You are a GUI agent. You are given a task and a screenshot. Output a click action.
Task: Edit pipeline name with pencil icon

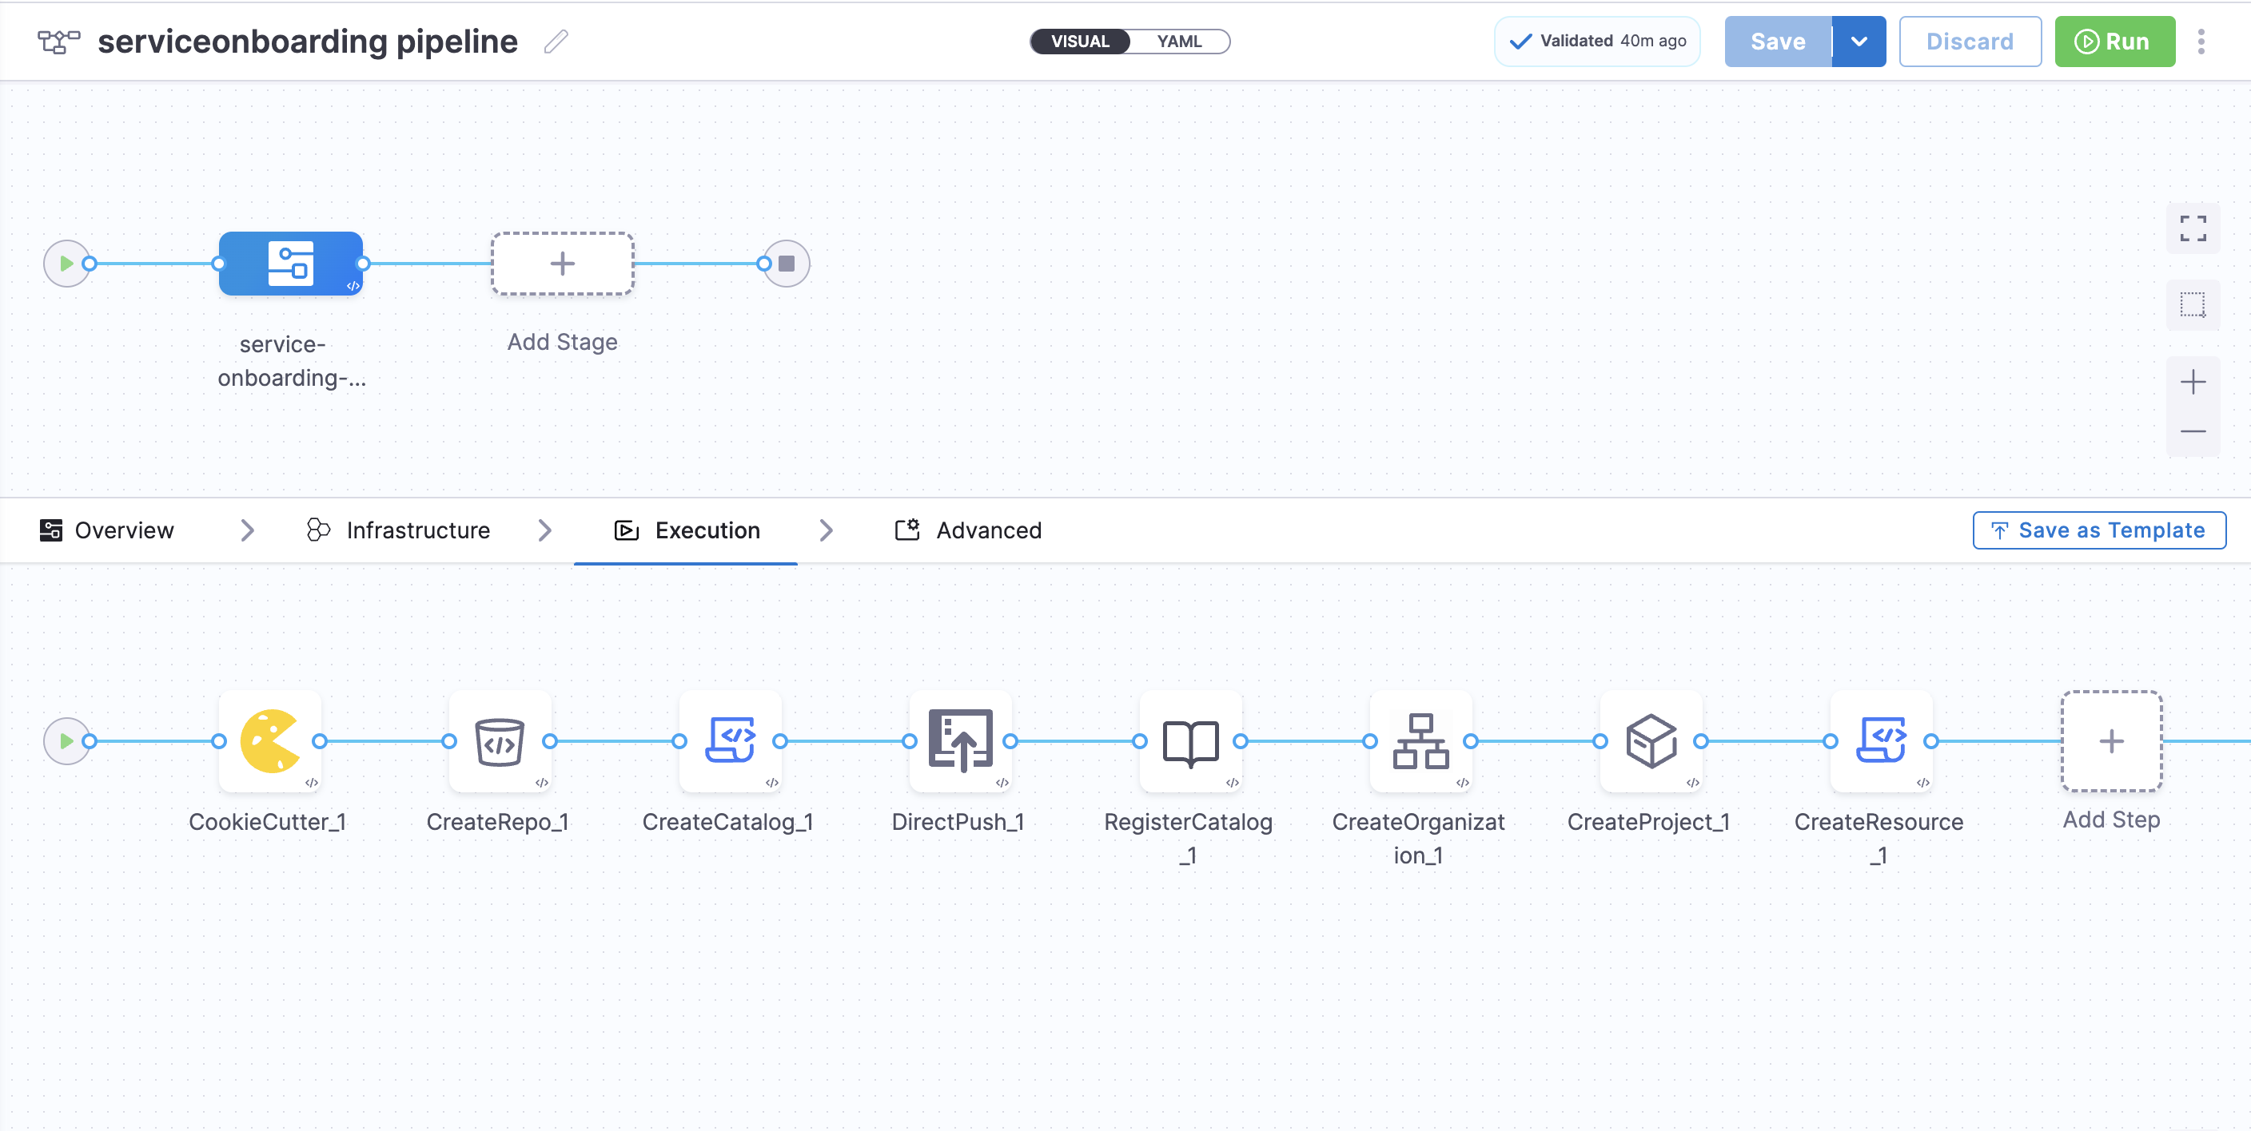(x=556, y=41)
